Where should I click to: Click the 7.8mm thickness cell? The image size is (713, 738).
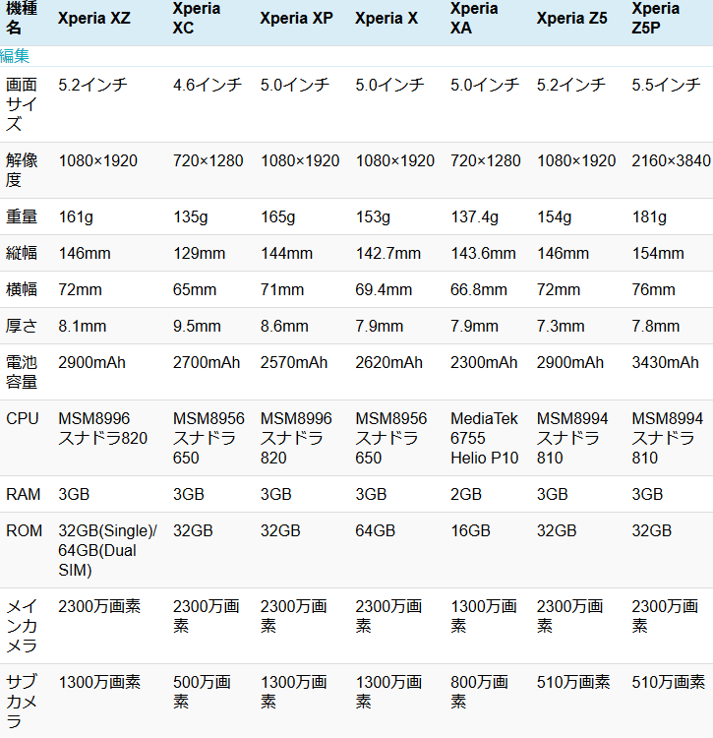click(656, 326)
